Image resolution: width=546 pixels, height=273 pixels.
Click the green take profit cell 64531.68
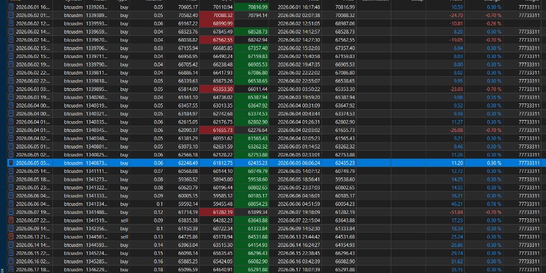(252, 237)
